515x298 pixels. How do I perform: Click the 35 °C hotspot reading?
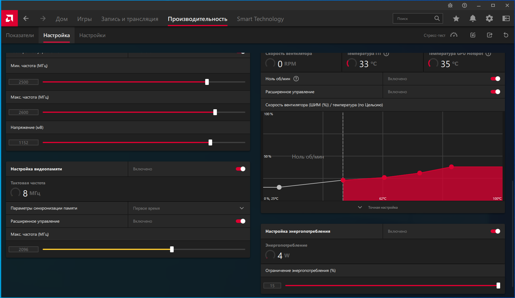[x=449, y=64]
